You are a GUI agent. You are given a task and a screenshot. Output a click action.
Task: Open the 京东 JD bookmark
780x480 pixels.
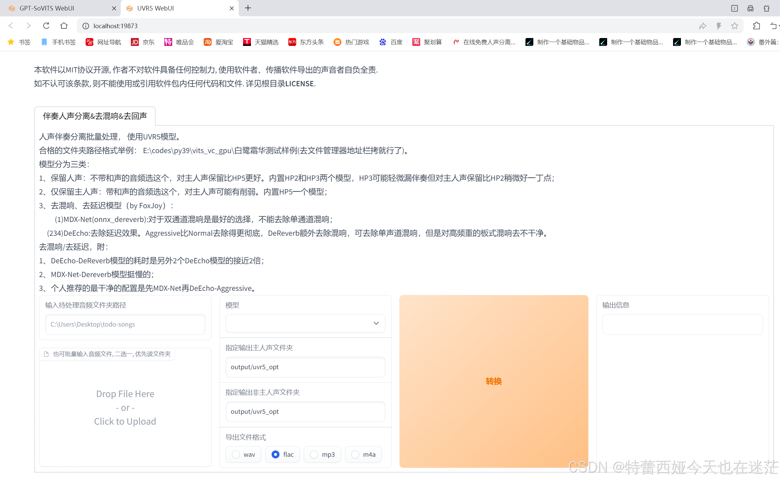click(x=143, y=42)
